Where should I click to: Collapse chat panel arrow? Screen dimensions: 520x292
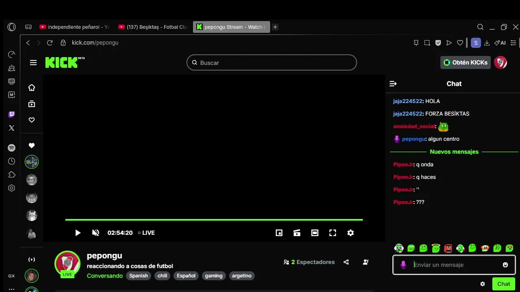[x=393, y=84]
